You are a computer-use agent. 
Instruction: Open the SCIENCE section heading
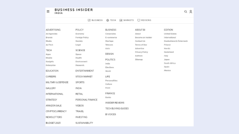pyautogui.click(x=80, y=50)
